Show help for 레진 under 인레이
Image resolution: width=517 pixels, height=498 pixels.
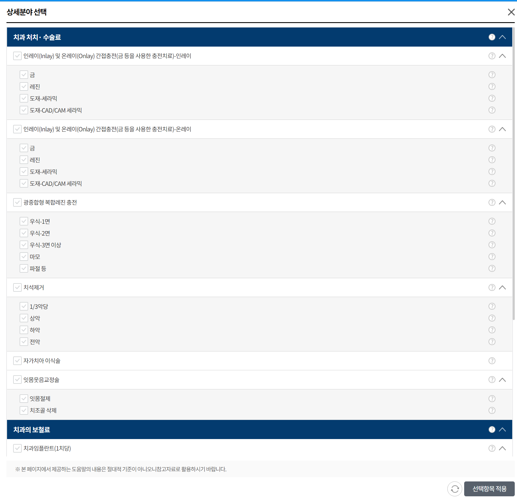pos(492,86)
